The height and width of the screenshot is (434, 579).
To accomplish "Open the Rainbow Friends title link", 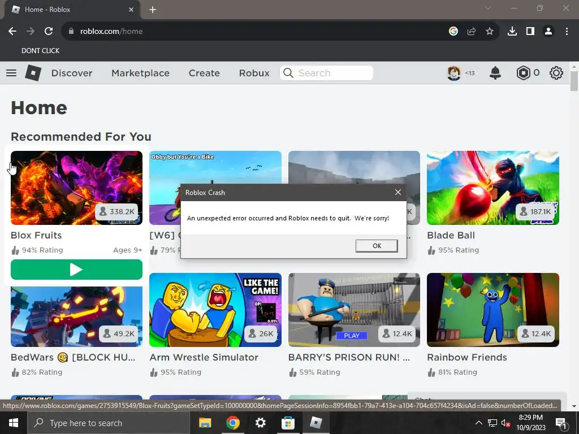I will click(466, 357).
